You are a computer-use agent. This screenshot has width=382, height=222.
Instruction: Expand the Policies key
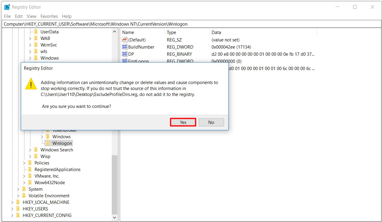pyautogui.click(x=24, y=163)
